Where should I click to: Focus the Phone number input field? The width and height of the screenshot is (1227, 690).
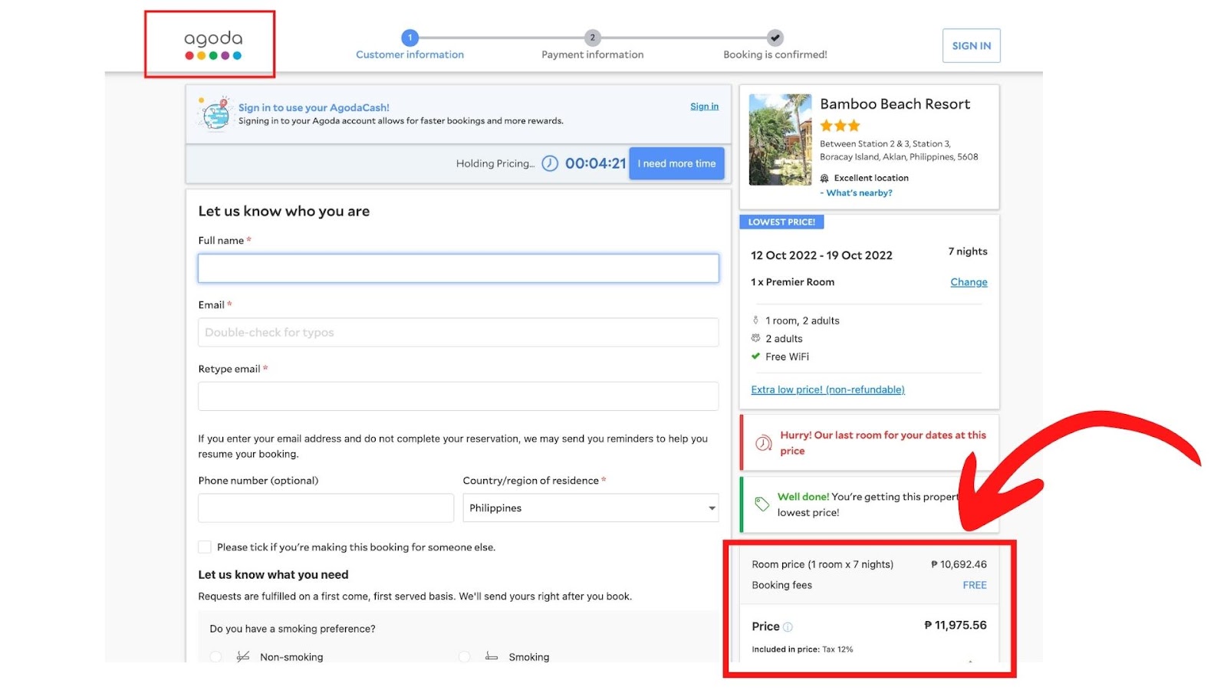click(x=326, y=508)
